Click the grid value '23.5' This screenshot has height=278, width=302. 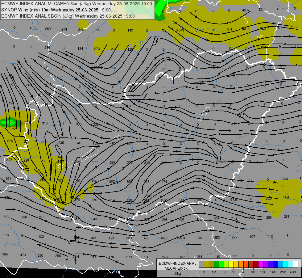click(x=286, y=198)
